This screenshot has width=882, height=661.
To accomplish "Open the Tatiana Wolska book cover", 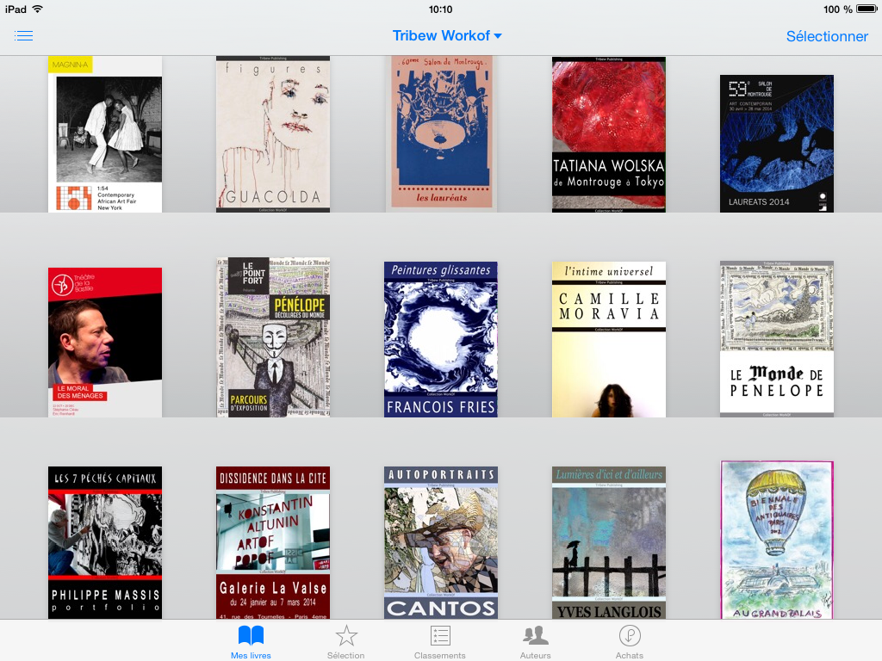I will [x=609, y=134].
